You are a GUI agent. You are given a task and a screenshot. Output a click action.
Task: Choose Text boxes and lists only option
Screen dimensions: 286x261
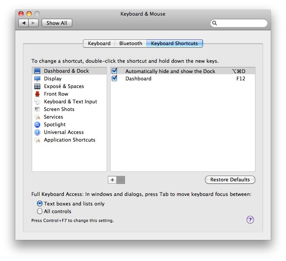click(x=40, y=204)
